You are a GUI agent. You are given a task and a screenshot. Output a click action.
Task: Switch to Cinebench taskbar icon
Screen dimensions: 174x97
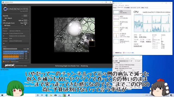click(69, 95)
